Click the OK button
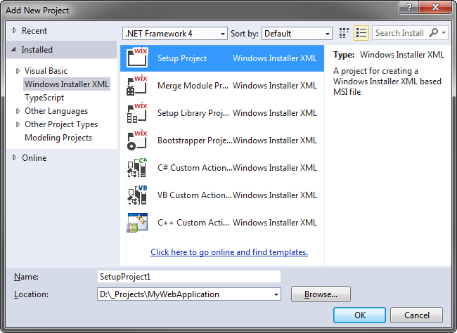 click(x=359, y=315)
